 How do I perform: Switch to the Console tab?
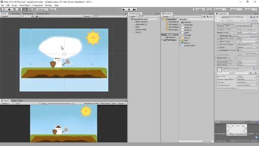[x=15, y=13]
